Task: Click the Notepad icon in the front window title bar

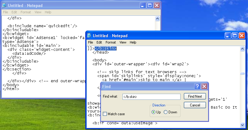Action: 89,36
